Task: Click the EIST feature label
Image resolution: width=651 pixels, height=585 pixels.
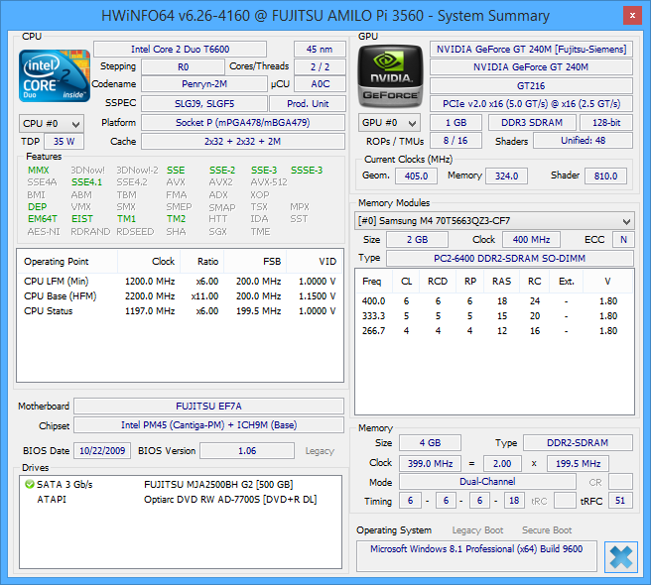Action: (x=82, y=219)
